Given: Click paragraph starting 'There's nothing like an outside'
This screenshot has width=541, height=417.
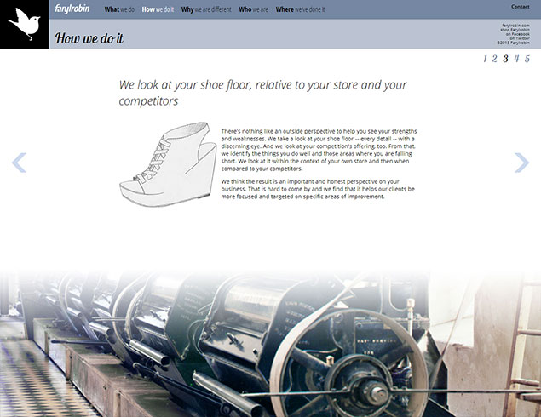Looking at the screenshot, I should tap(319, 150).
